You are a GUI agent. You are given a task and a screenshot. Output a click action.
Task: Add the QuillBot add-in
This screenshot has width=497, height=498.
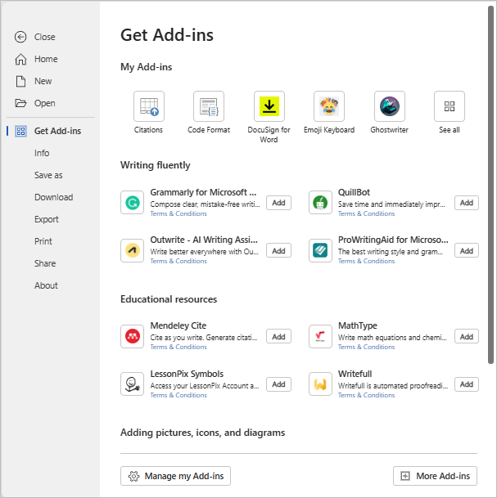467,203
